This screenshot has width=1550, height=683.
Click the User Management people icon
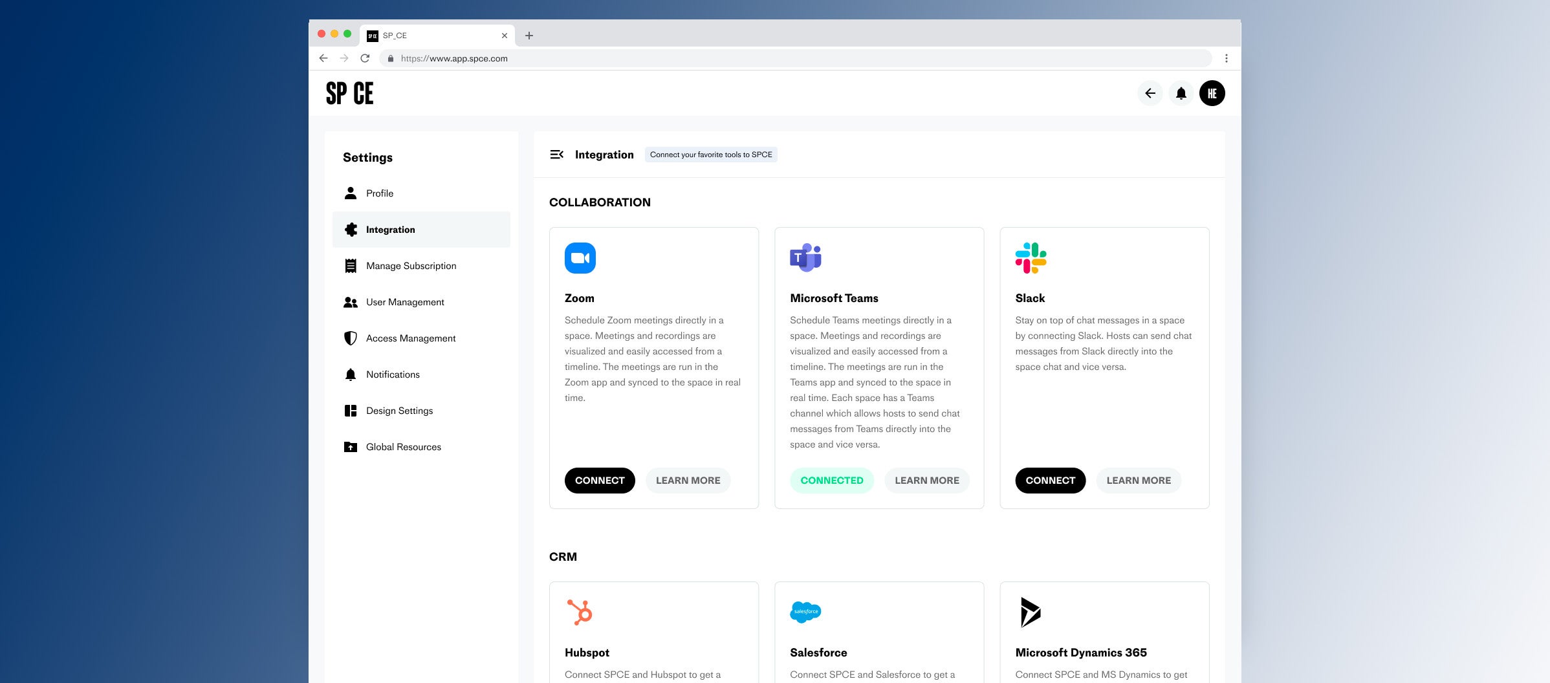351,302
